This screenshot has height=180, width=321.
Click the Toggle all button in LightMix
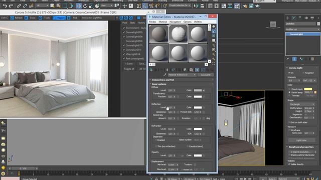tap(129, 69)
